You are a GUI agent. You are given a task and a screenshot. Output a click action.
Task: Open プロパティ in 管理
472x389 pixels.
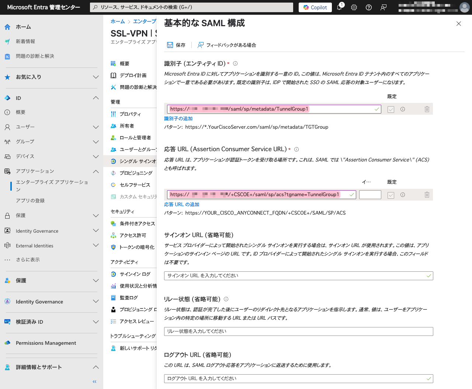(x=130, y=114)
